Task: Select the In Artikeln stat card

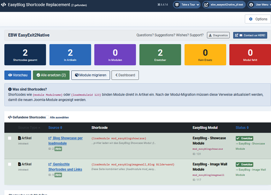Action: [x=70, y=55]
